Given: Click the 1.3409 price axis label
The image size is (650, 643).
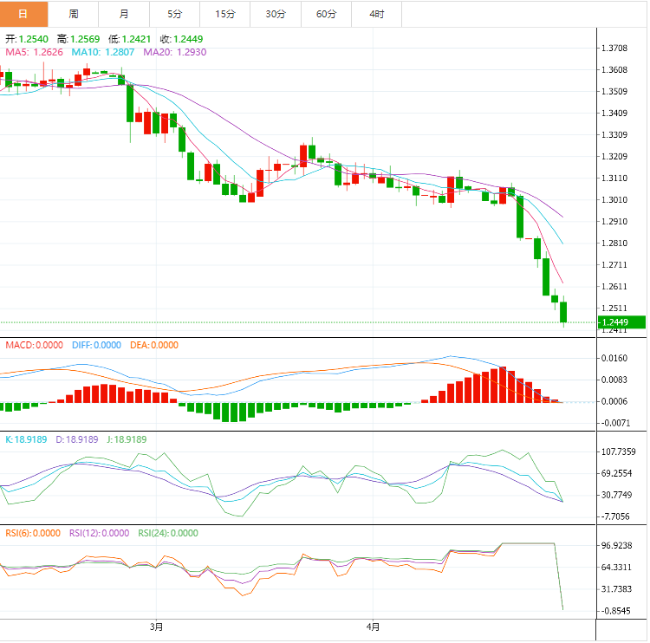Looking at the screenshot, I should (614, 114).
